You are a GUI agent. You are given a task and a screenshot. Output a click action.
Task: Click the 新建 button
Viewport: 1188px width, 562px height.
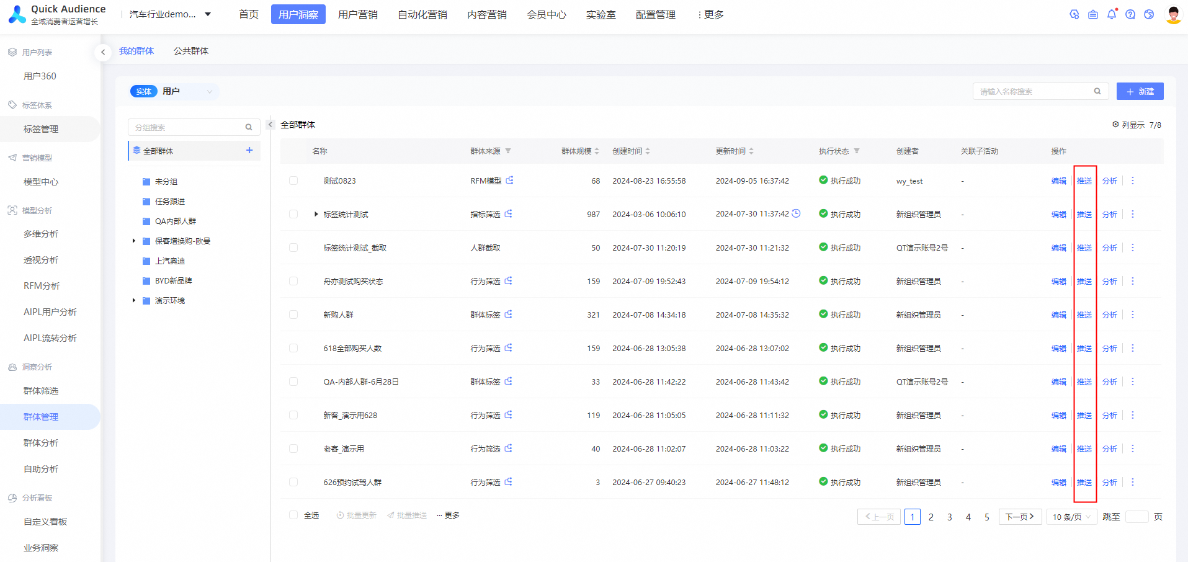click(1140, 91)
